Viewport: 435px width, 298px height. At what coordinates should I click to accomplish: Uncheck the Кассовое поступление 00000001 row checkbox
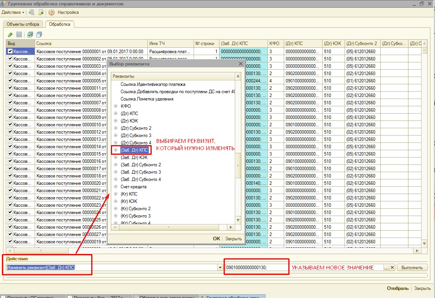click(x=10, y=51)
